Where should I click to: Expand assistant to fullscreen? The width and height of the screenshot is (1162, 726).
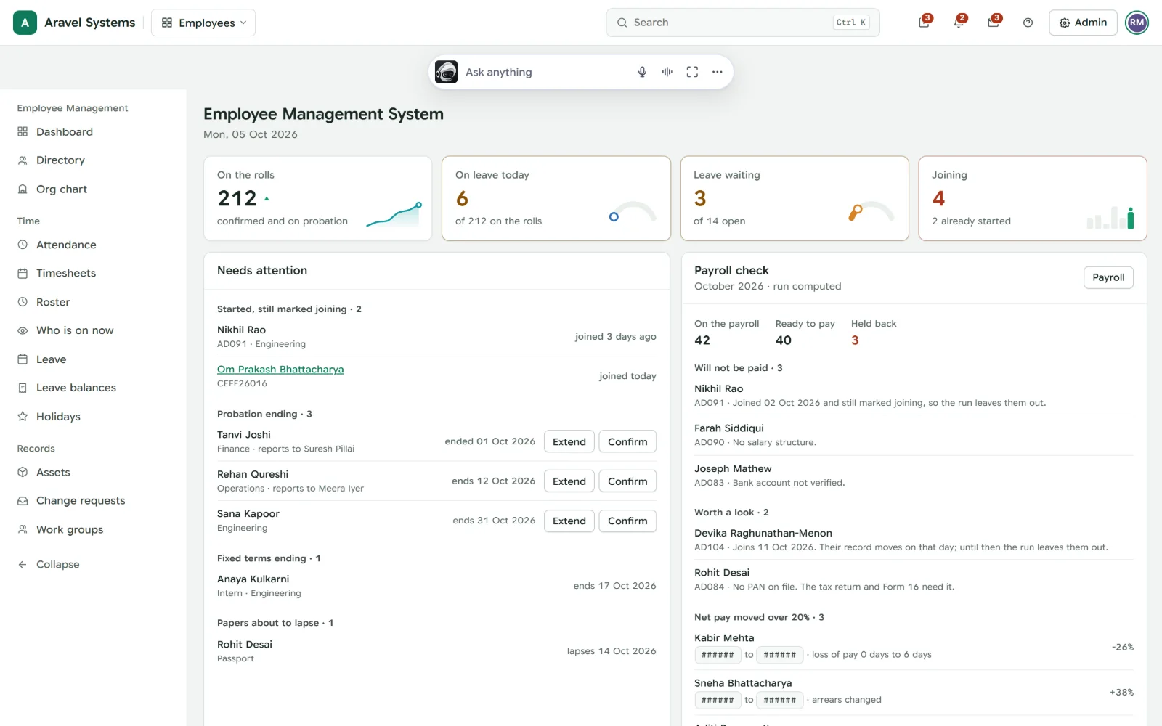692,72
